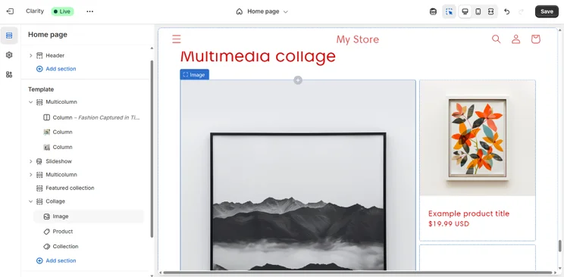
Task: Click the Template heading in sidebar
Action: coord(41,89)
